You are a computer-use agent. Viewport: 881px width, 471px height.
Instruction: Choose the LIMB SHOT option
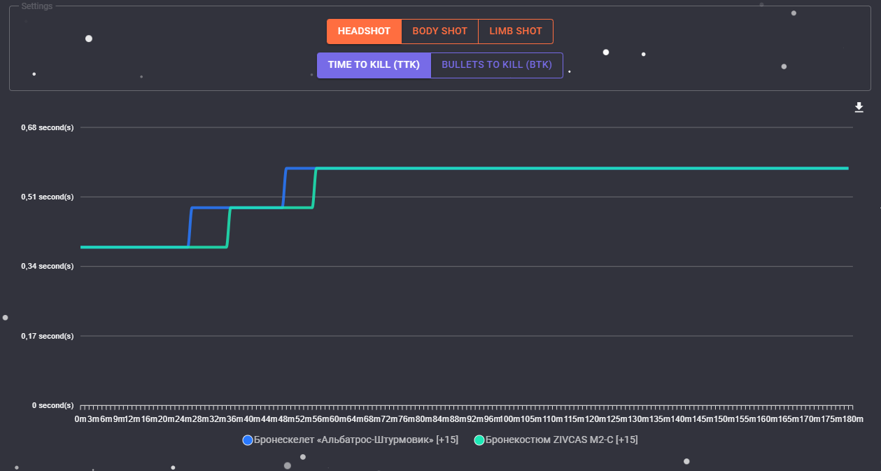[516, 31]
